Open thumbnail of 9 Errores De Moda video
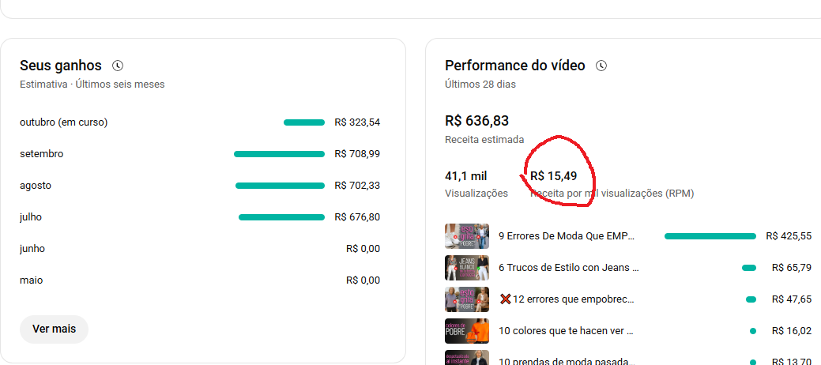Image resolution: width=821 pixels, height=365 pixels. point(467,236)
